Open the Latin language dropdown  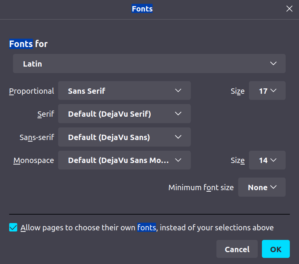(x=149, y=64)
